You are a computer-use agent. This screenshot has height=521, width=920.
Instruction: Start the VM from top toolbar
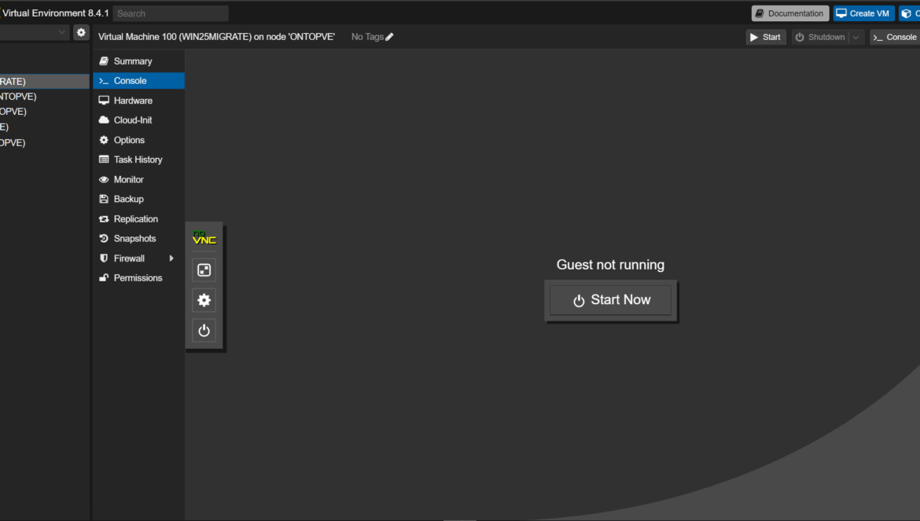766,37
